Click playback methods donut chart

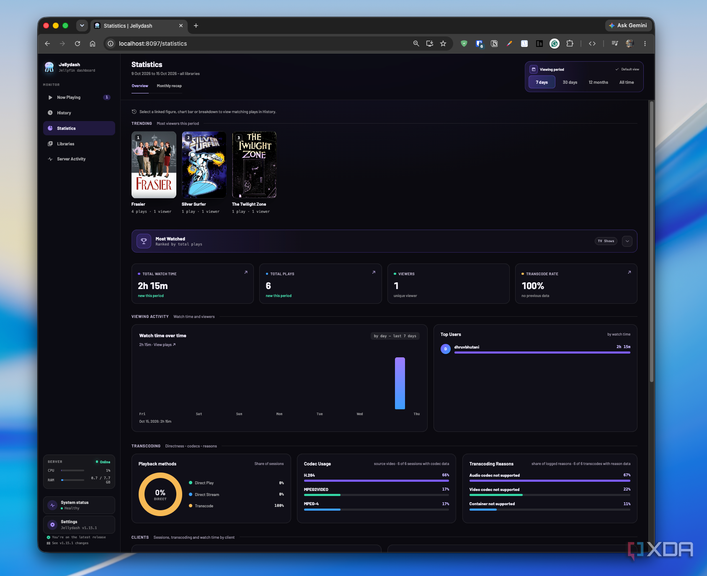click(x=160, y=494)
